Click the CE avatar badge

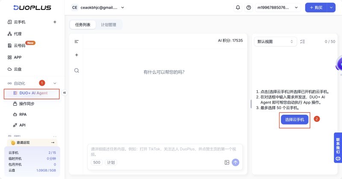point(74,8)
